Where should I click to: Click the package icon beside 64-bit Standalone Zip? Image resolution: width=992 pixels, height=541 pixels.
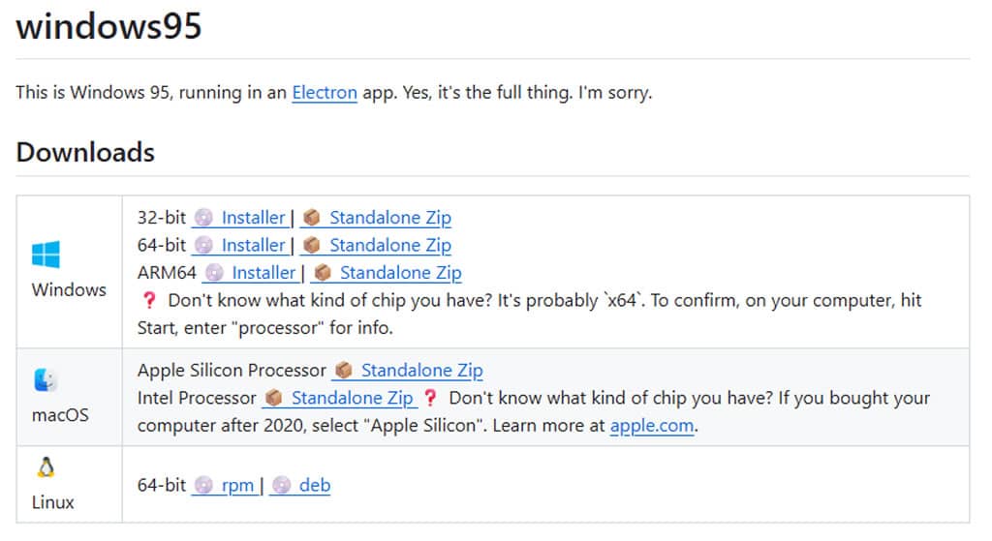point(311,245)
